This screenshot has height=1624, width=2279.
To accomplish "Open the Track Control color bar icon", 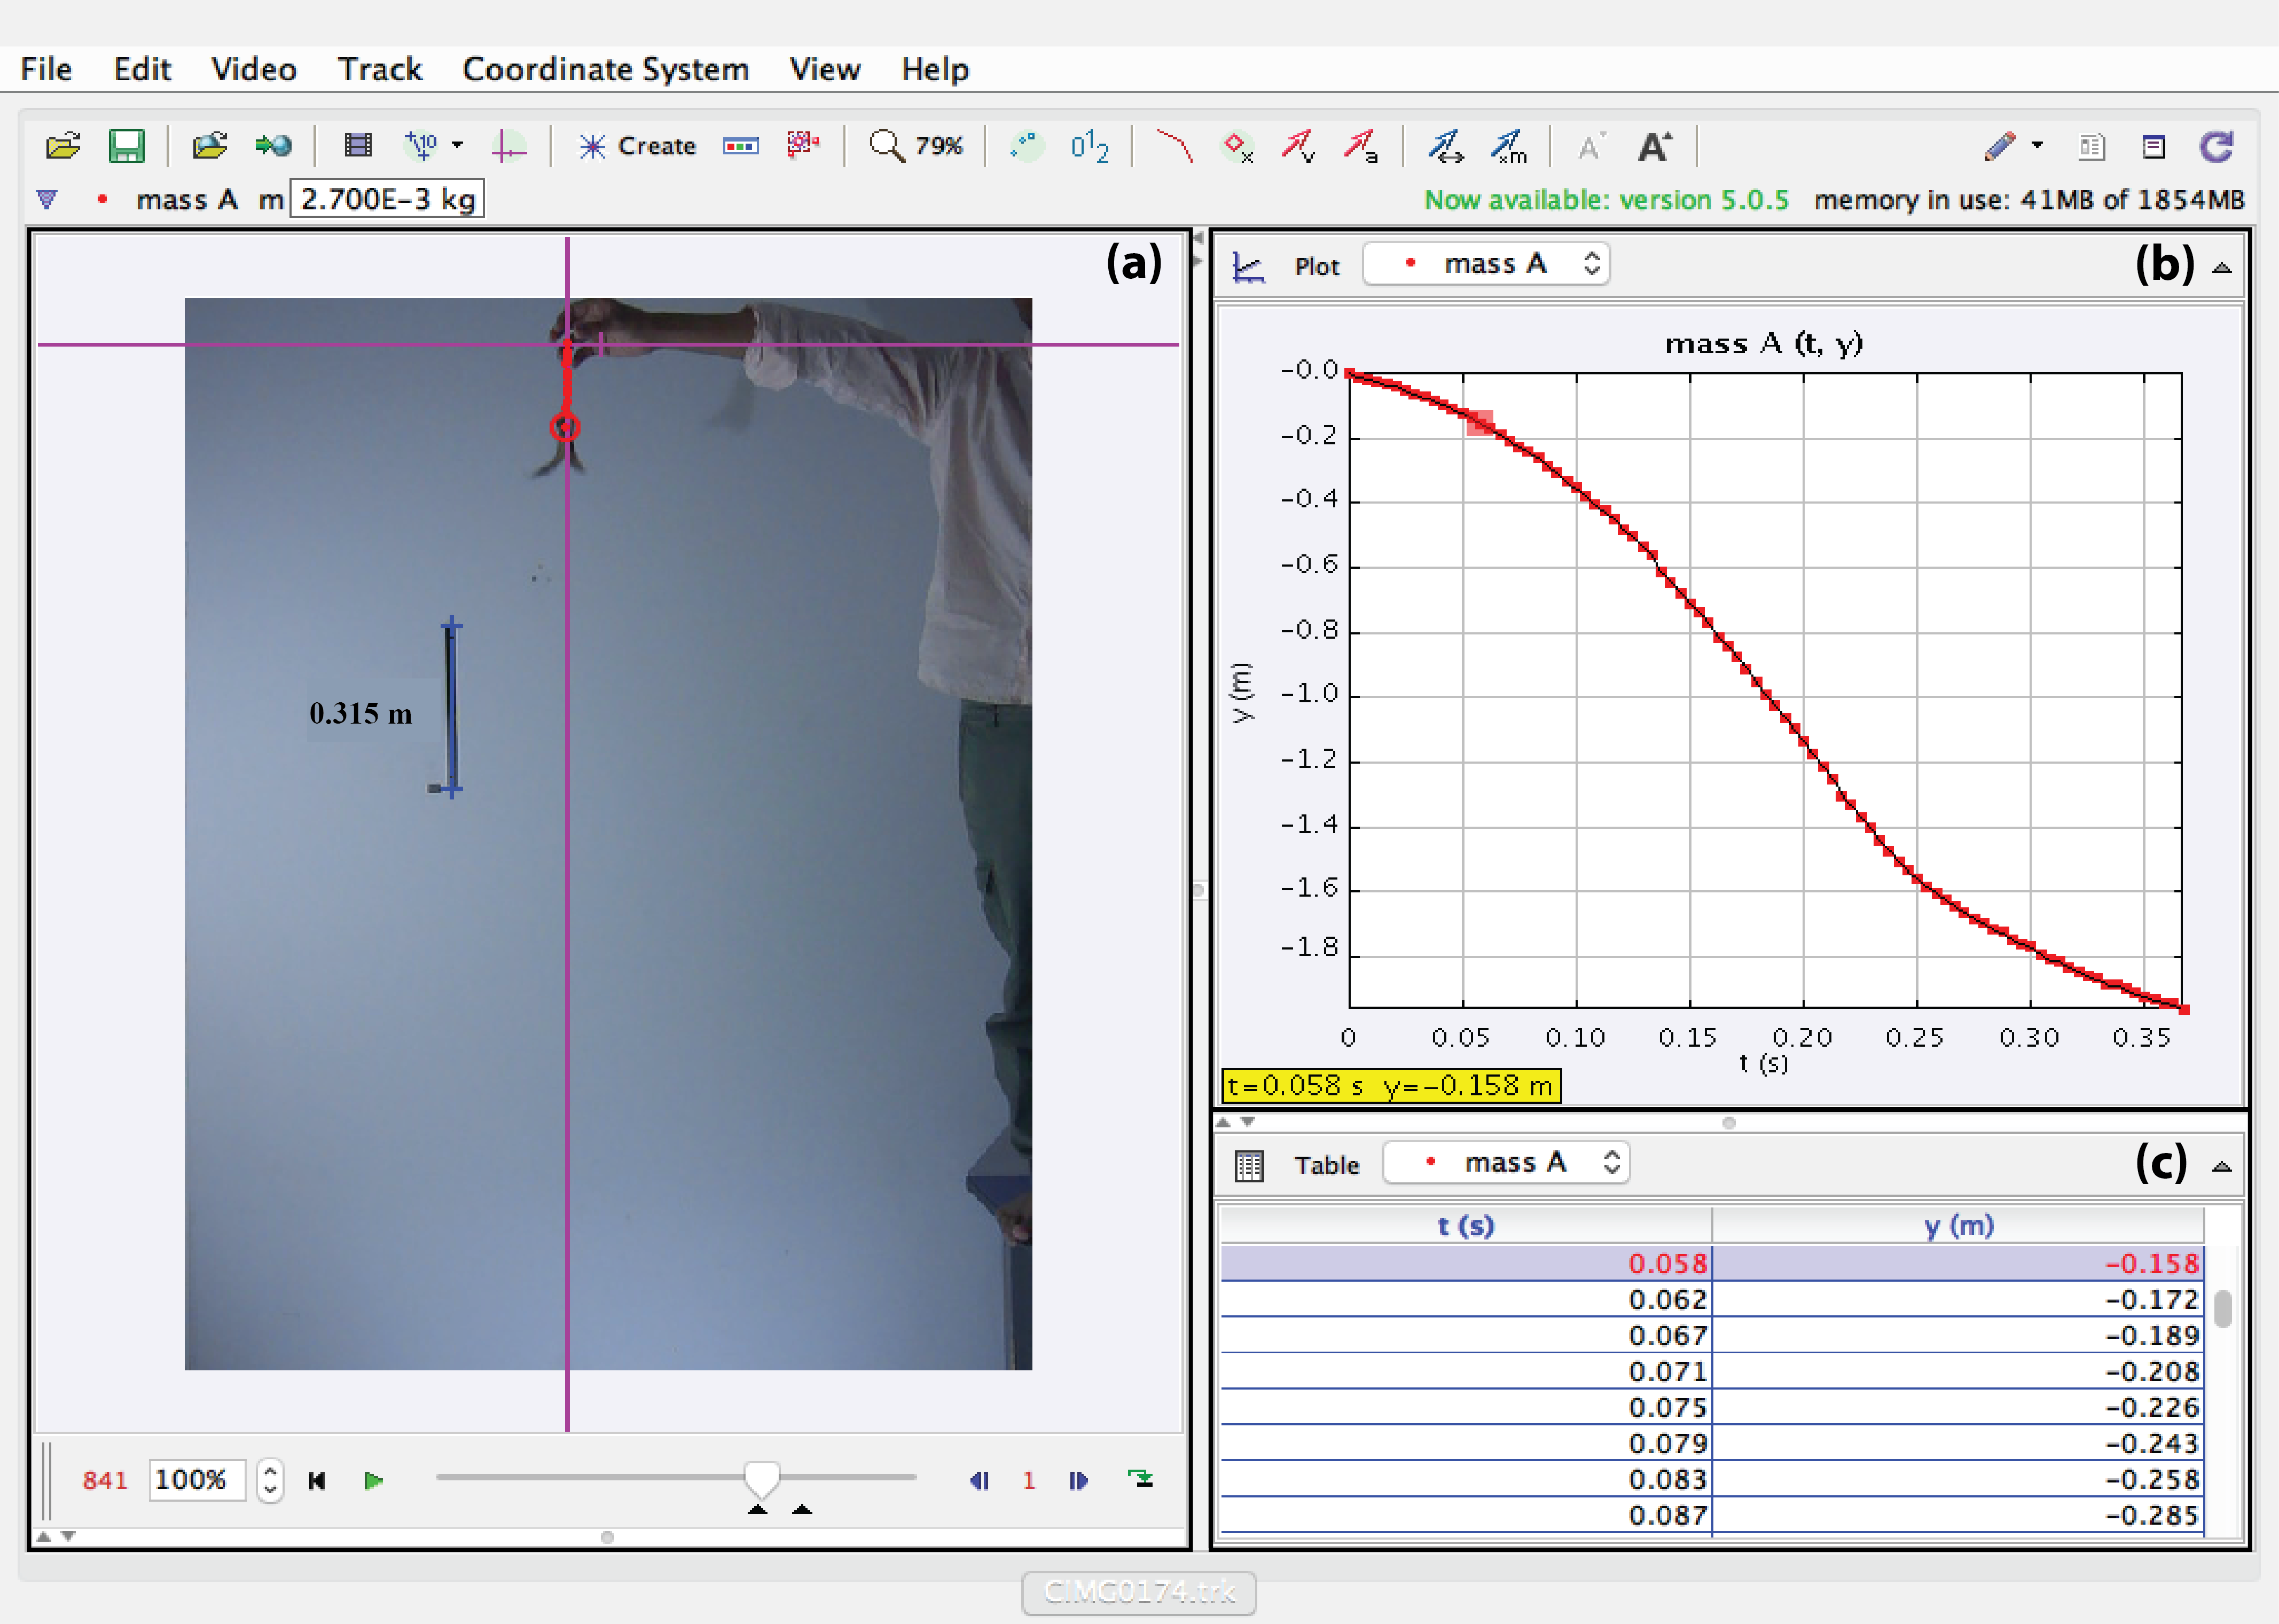I will click(740, 146).
